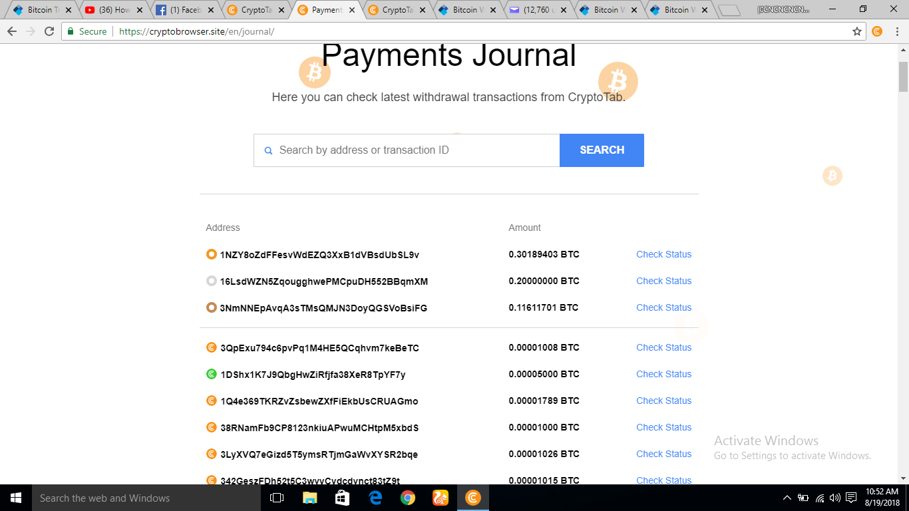
Task: Click the Amount column header
Action: coord(525,228)
